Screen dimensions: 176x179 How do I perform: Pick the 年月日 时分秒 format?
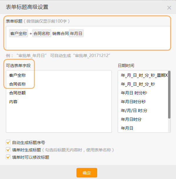click(x=134, y=93)
